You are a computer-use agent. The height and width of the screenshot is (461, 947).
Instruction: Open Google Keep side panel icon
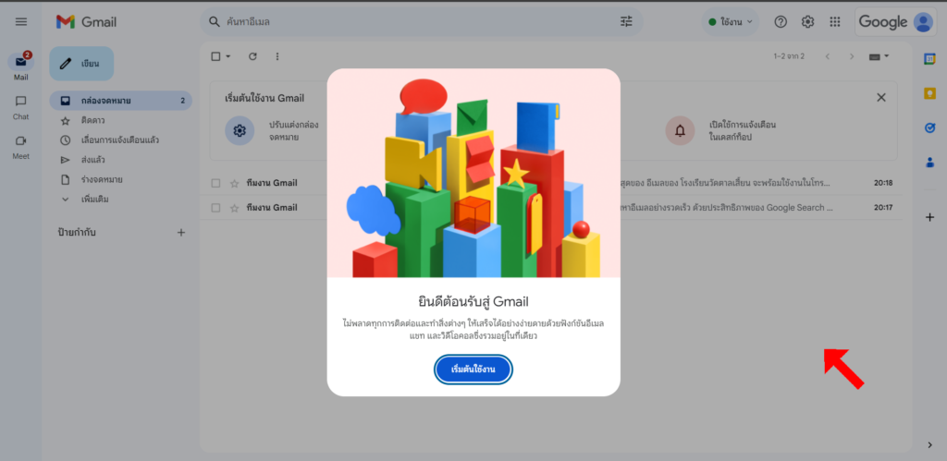click(x=930, y=93)
